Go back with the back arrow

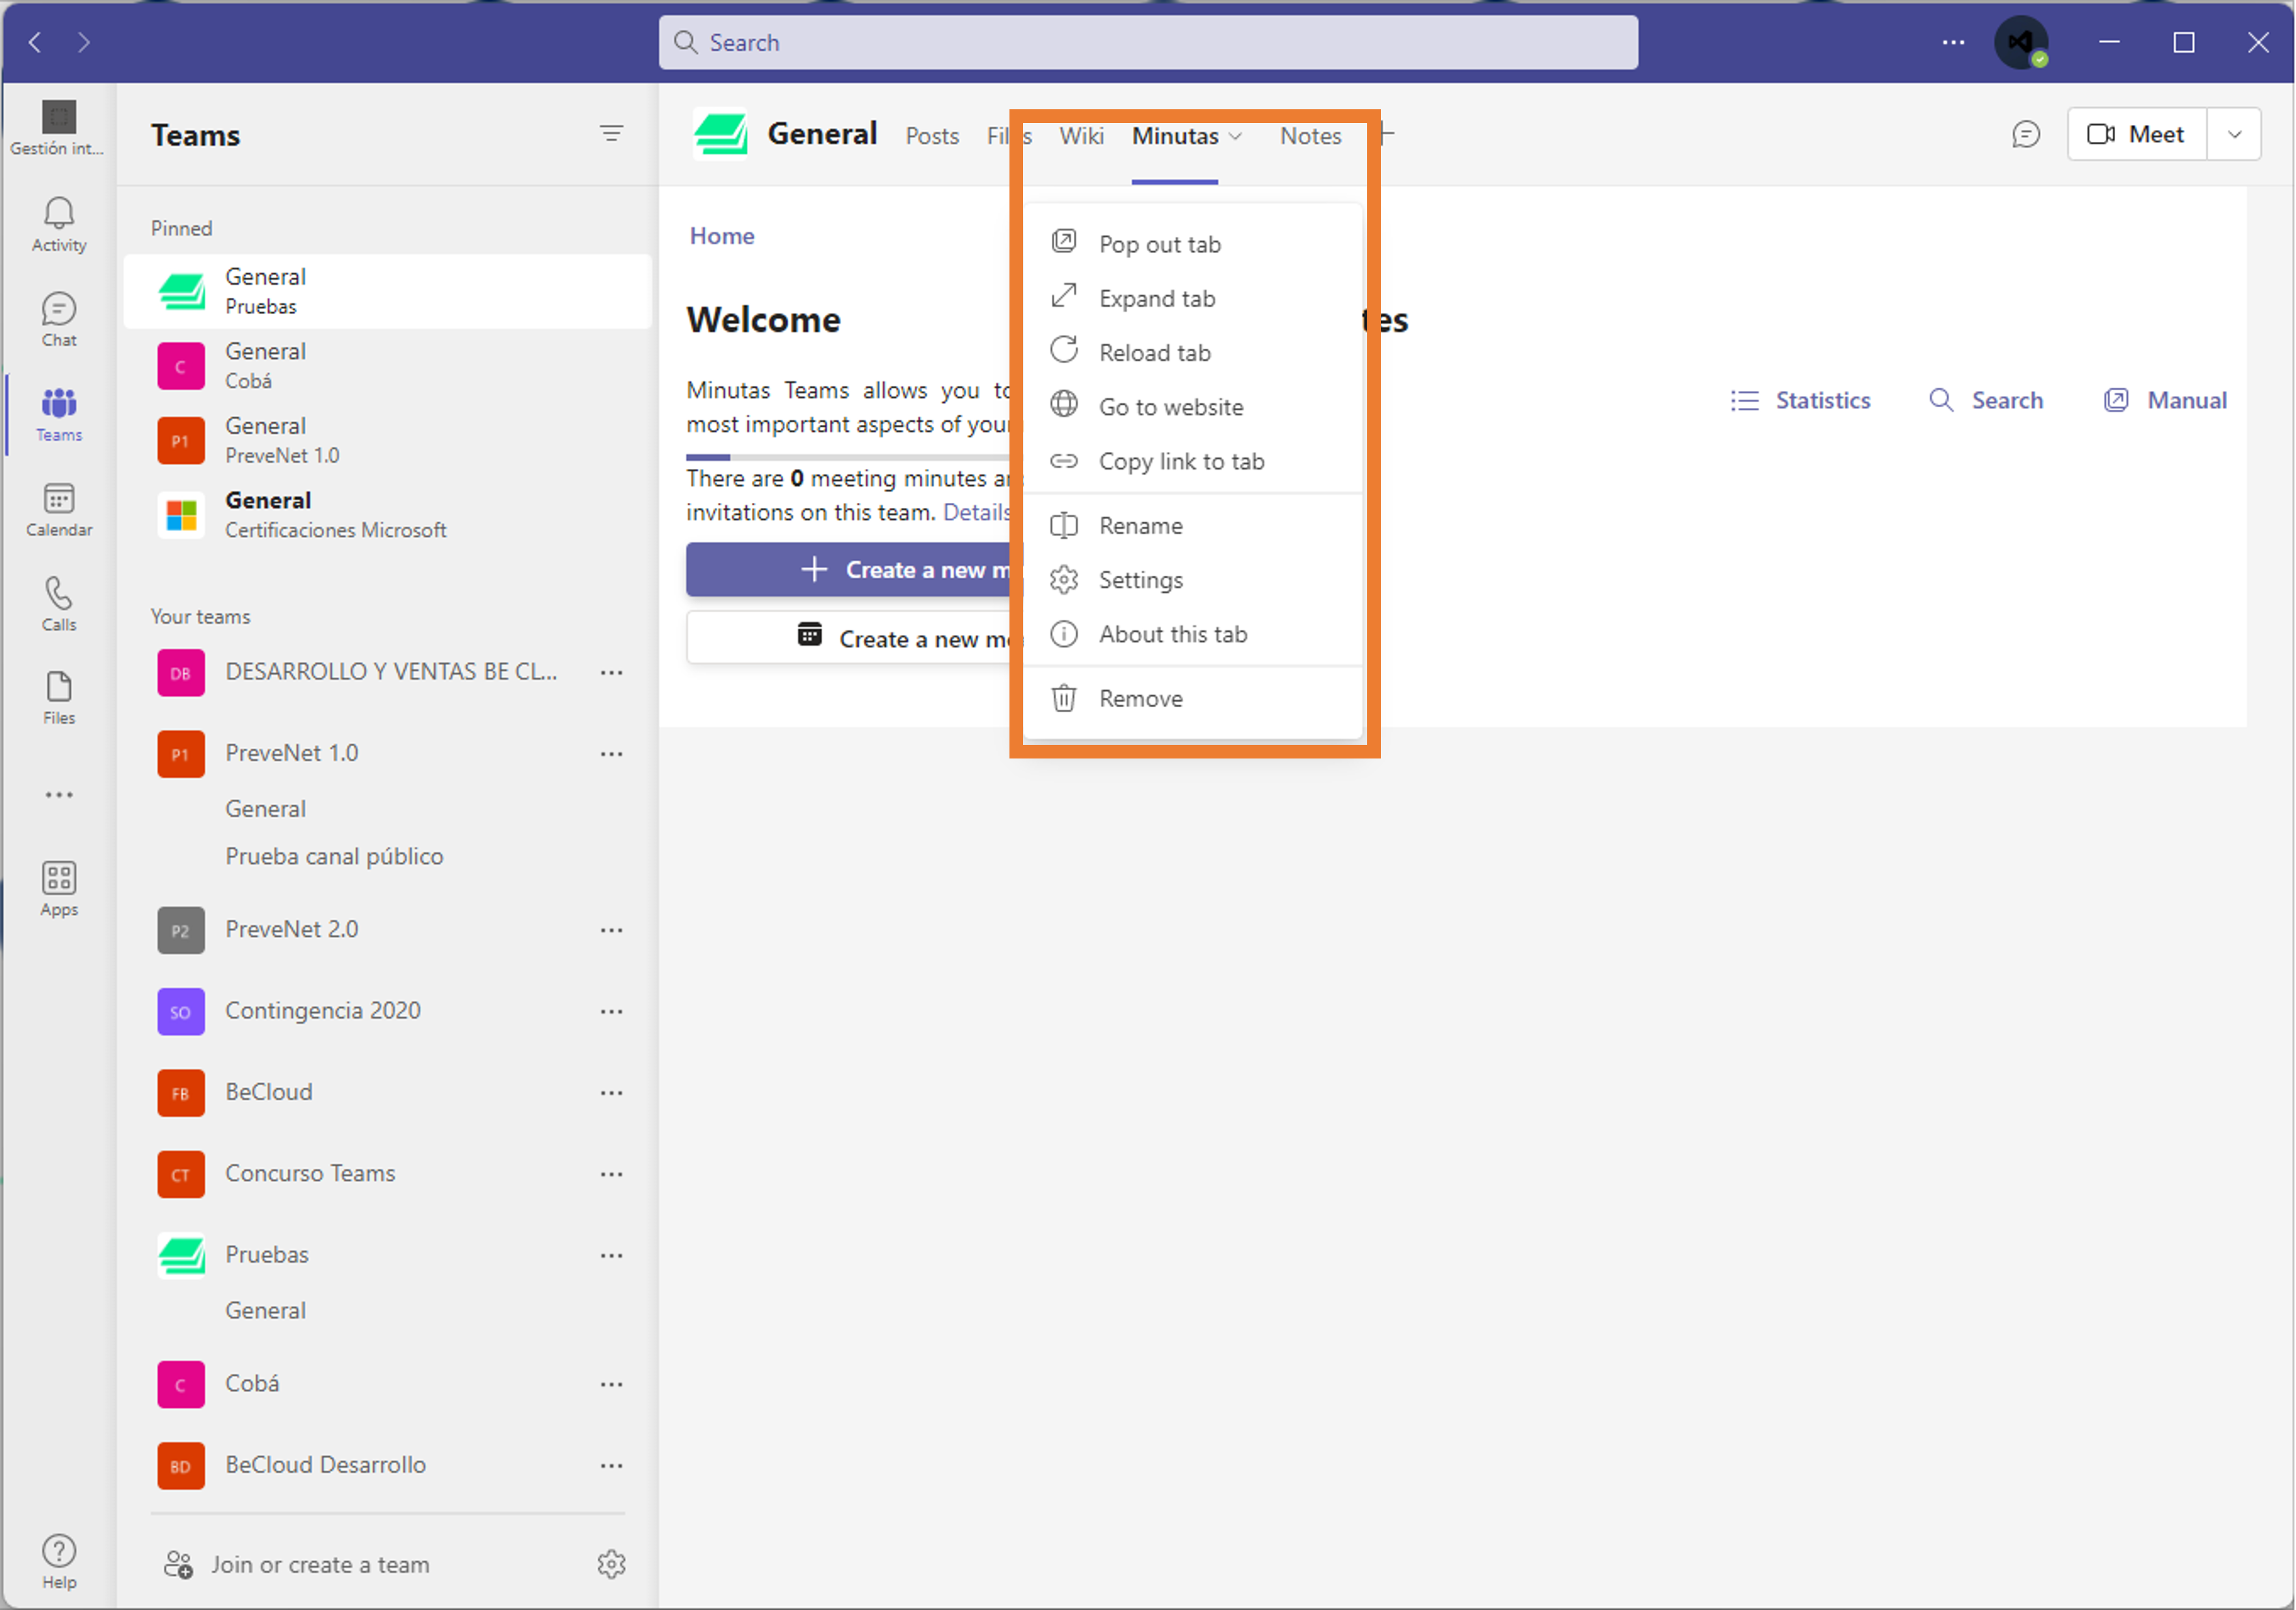point(35,42)
